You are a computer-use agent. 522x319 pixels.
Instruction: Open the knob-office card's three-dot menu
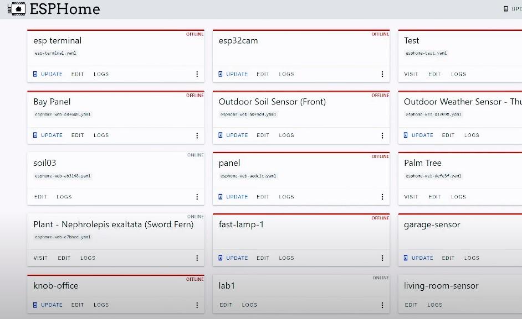point(197,305)
